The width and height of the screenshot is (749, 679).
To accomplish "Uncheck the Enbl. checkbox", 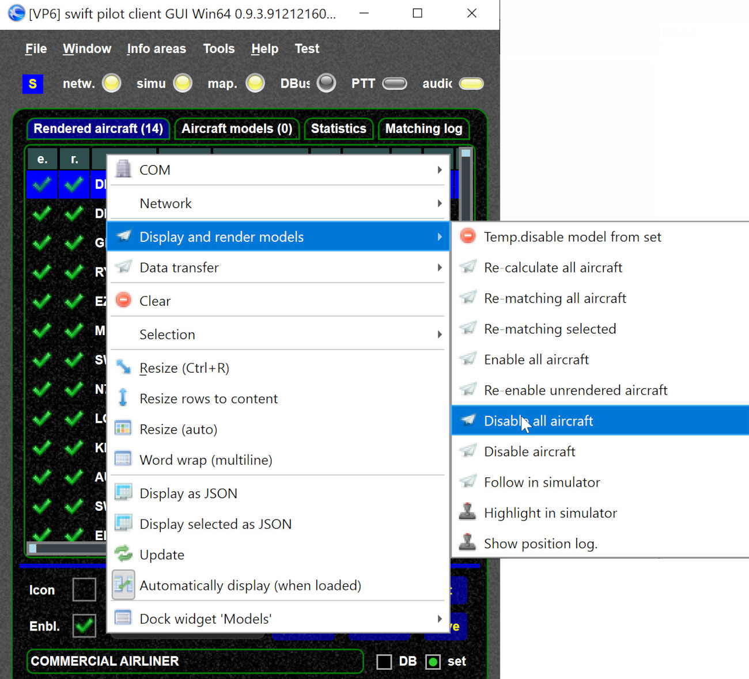I will (x=84, y=626).
